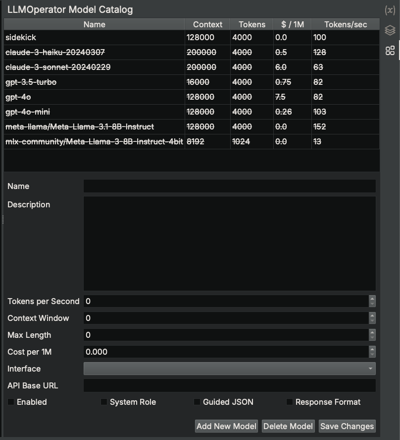Open the Interface dropdown
The width and height of the screenshot is (400, 440).
(x=229, y=369)
